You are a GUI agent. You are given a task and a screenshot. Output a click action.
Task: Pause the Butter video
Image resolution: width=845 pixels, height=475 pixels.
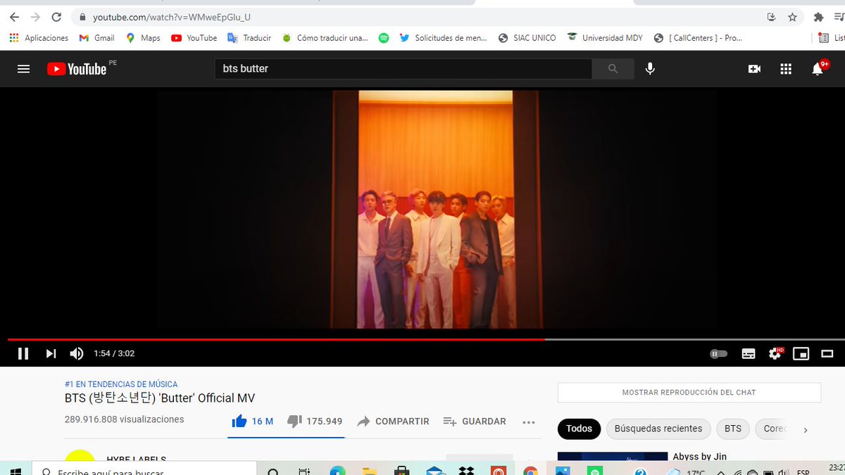[x=23, y=353]
